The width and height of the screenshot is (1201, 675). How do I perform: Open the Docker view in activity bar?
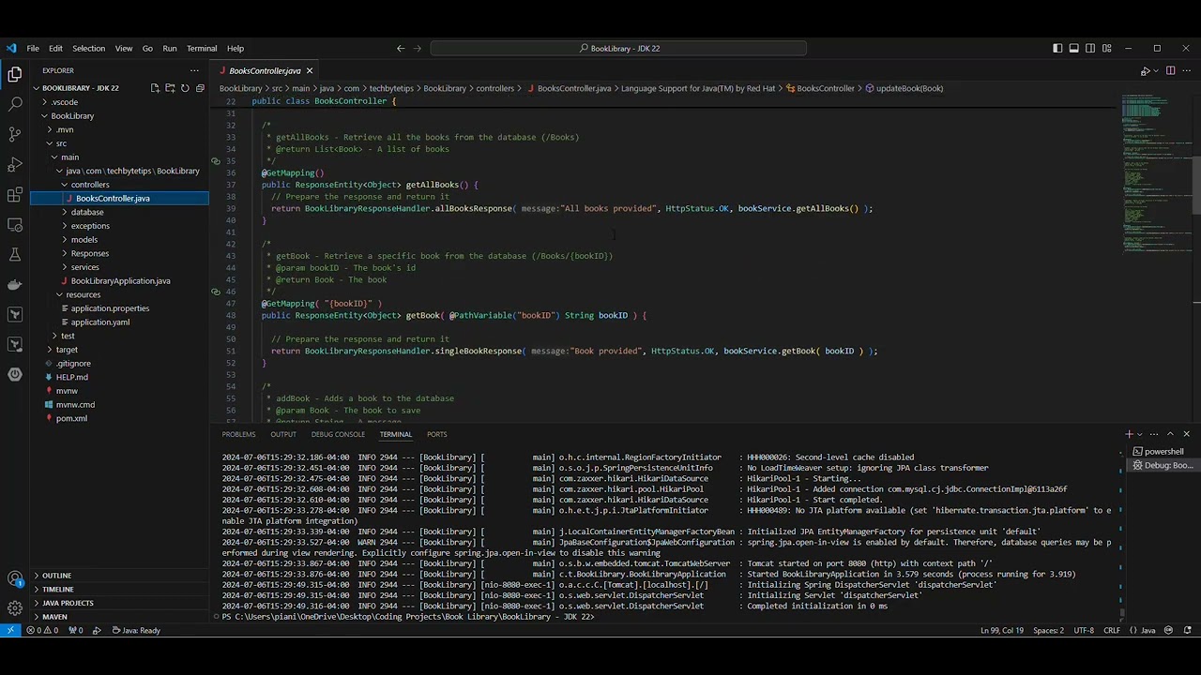(14, 284)
